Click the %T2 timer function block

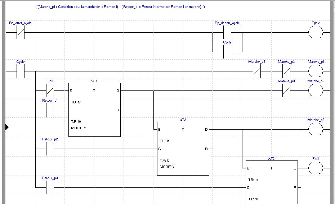click(x=183, y=148)
